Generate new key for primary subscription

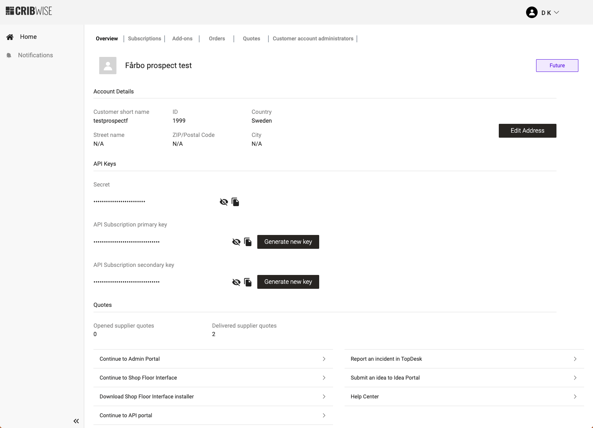[288, 242]
